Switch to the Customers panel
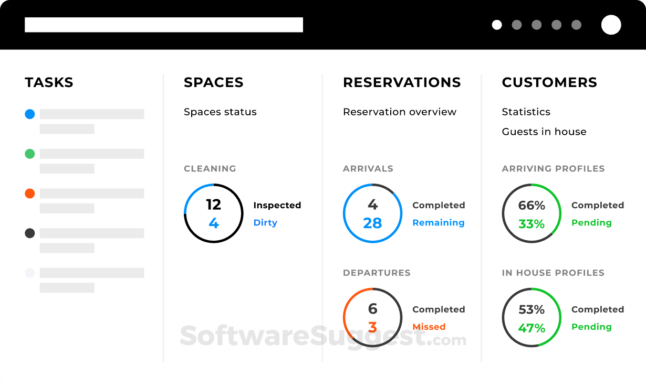The image size is (646, 387). [x=549, y=82]
